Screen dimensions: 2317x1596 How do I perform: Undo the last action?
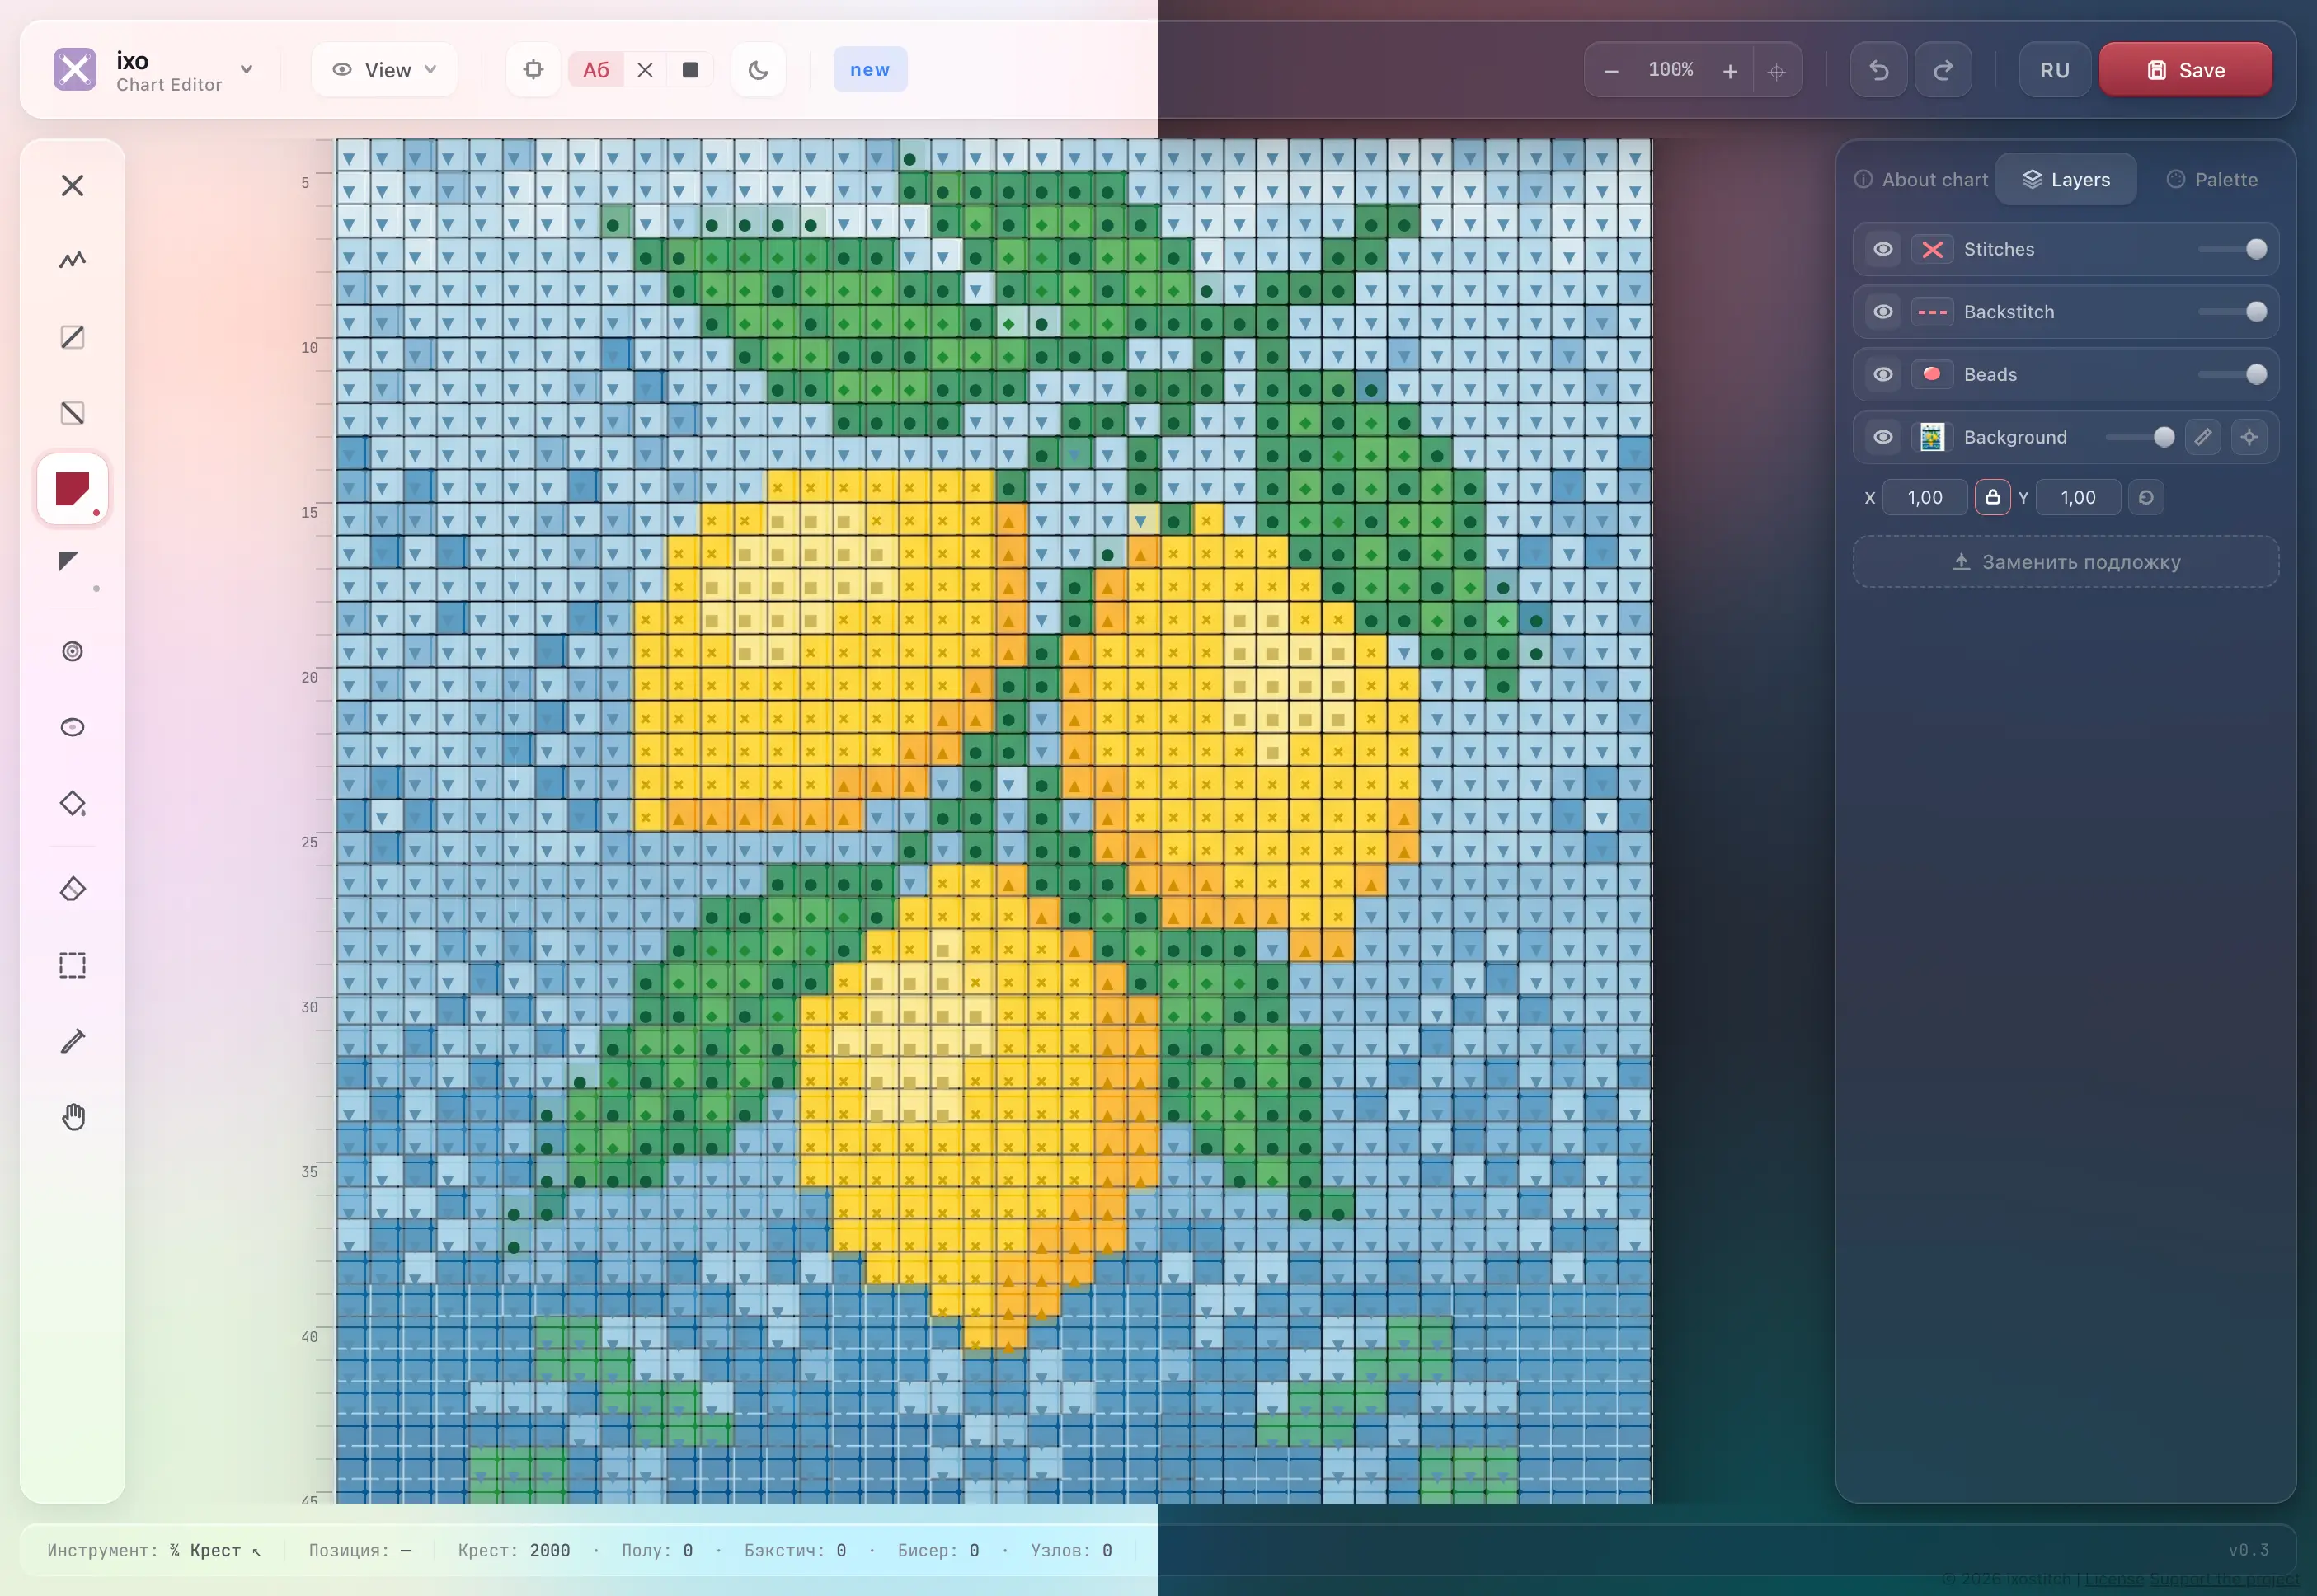click(x=1879, y=70)
